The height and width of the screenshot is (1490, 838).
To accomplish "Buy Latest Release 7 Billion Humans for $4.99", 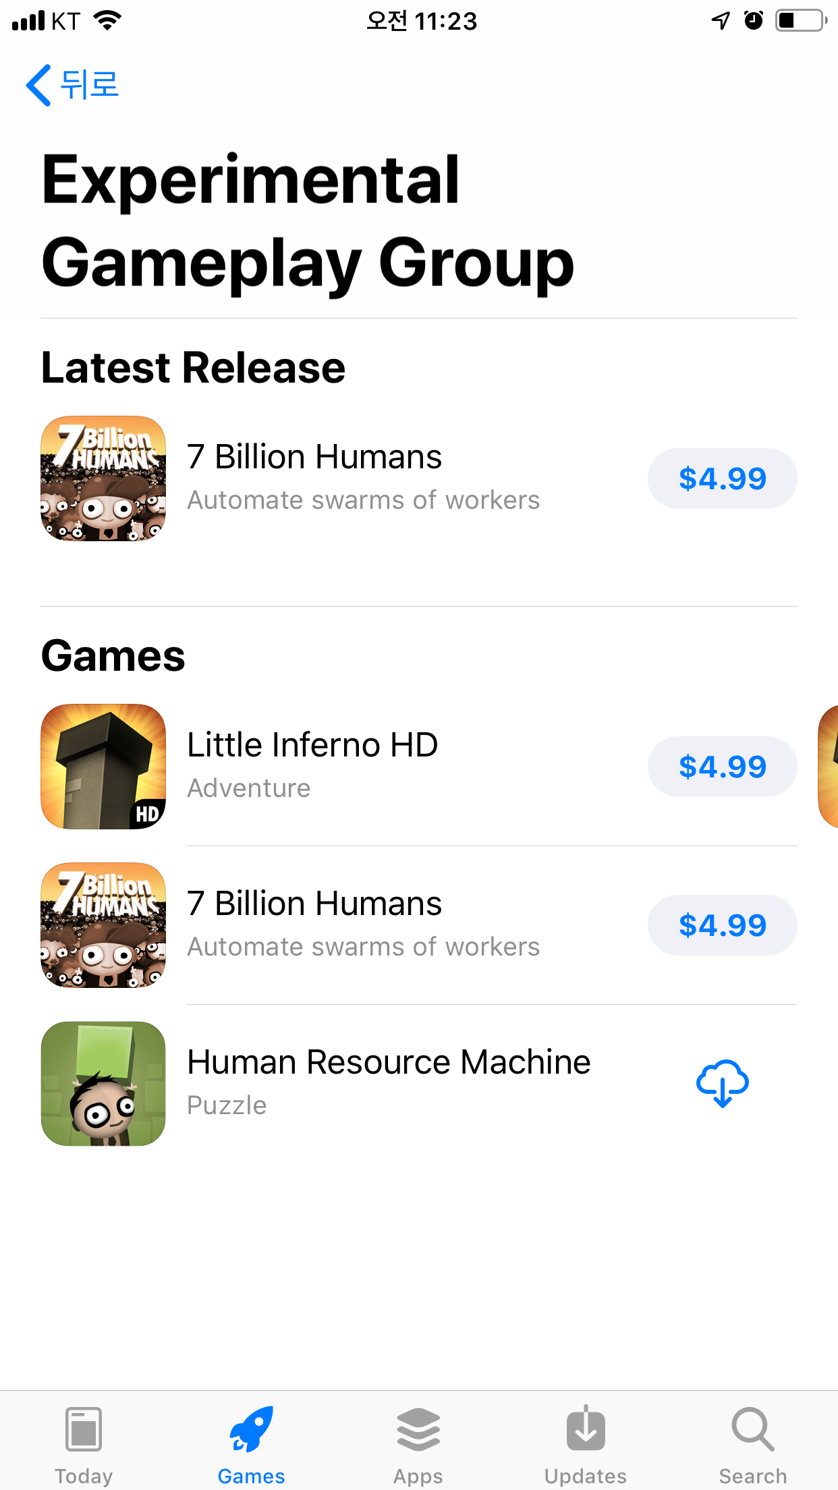I will [722, 478].
